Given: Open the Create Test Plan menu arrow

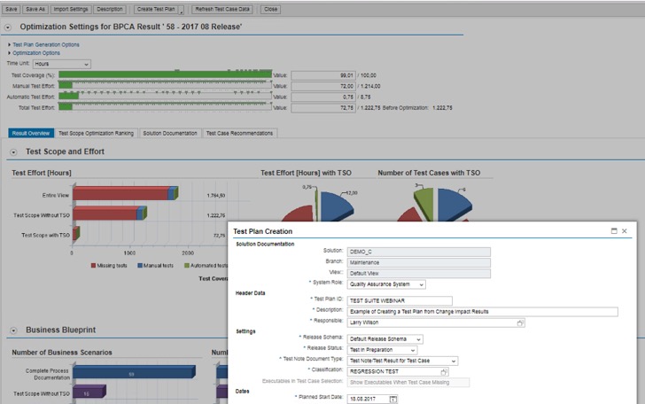Looking at the screenshot, I should coord(181,9).
